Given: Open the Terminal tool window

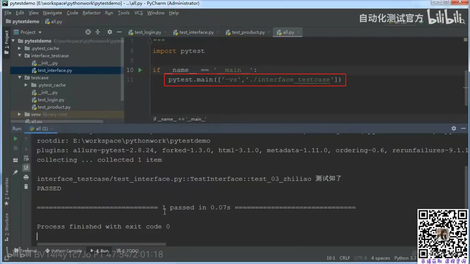Looking at the screenshot, I should point(26,251).
